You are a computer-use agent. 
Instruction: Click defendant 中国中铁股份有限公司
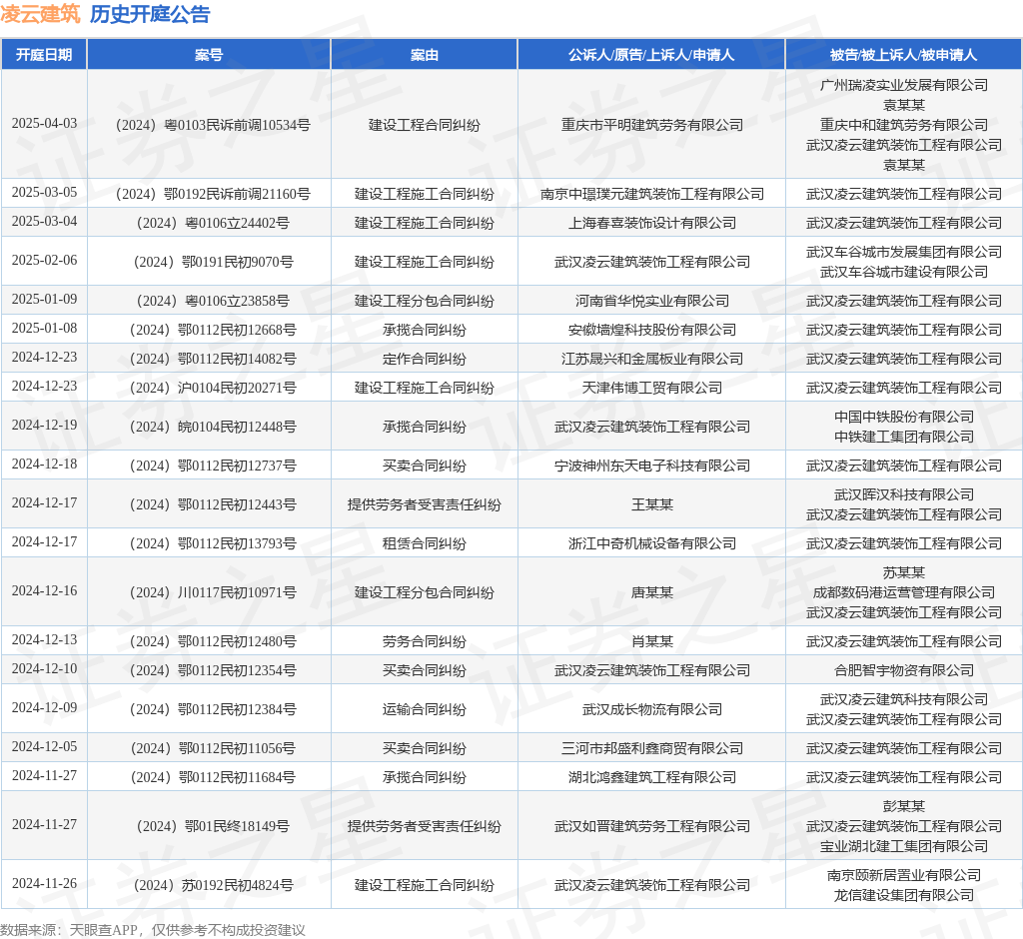[903, 417]
